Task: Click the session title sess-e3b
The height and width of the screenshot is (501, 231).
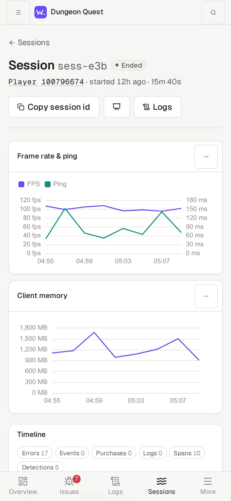Action: [x=82, y=66]
